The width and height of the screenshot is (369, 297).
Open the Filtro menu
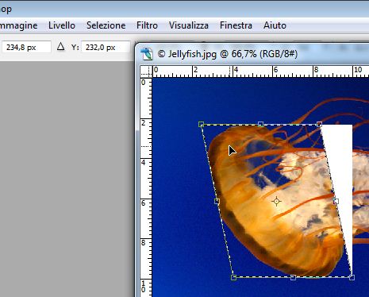(x=147, y=25)
